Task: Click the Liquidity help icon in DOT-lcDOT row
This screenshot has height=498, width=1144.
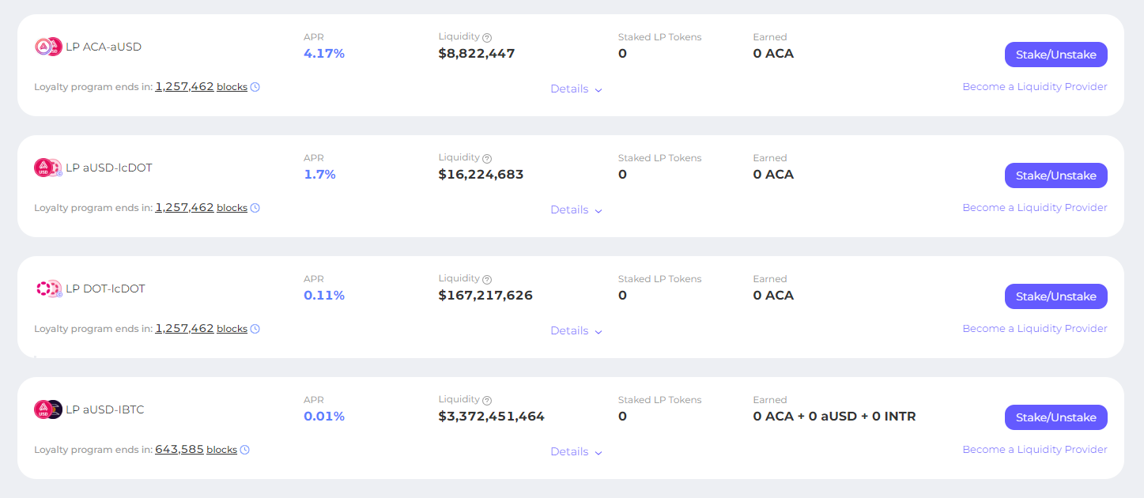Action: point(487,279)
